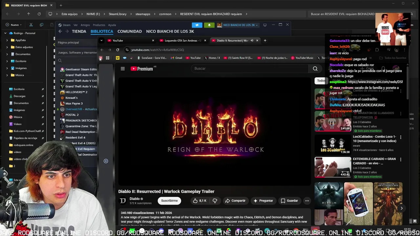
Task: Open YouTube hamburger guide menu
Action: (x=122, y=69)
